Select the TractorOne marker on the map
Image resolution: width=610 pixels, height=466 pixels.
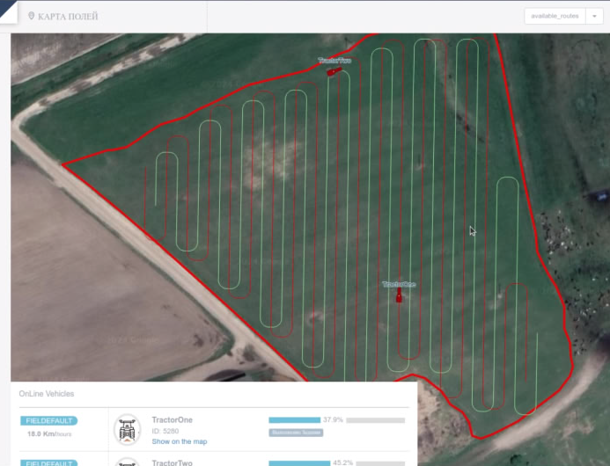point(399,295)
